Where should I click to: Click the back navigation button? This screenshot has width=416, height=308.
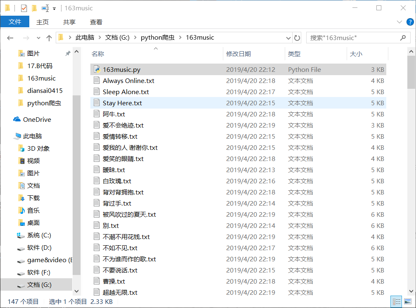[x=10, y=38]
